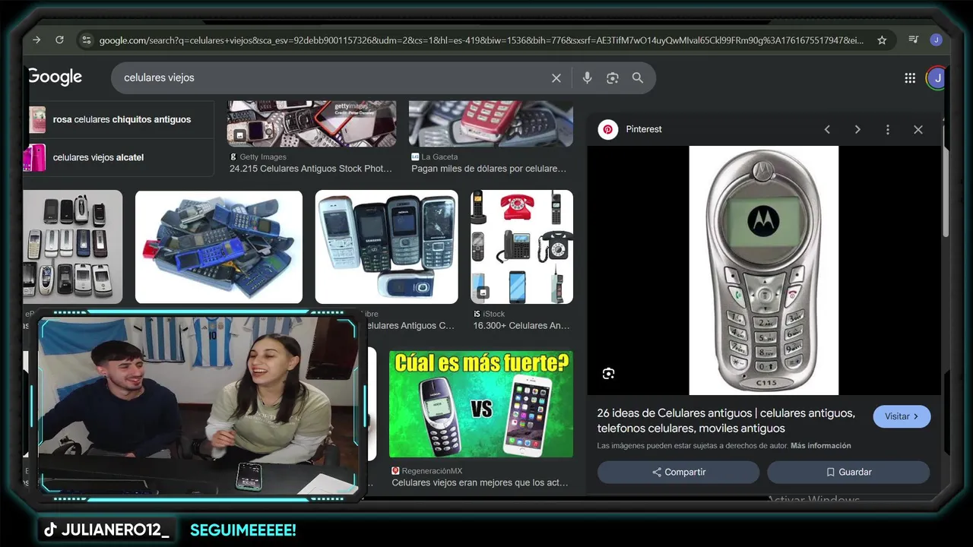Open Google Lens image search icon

coord(612,78)
